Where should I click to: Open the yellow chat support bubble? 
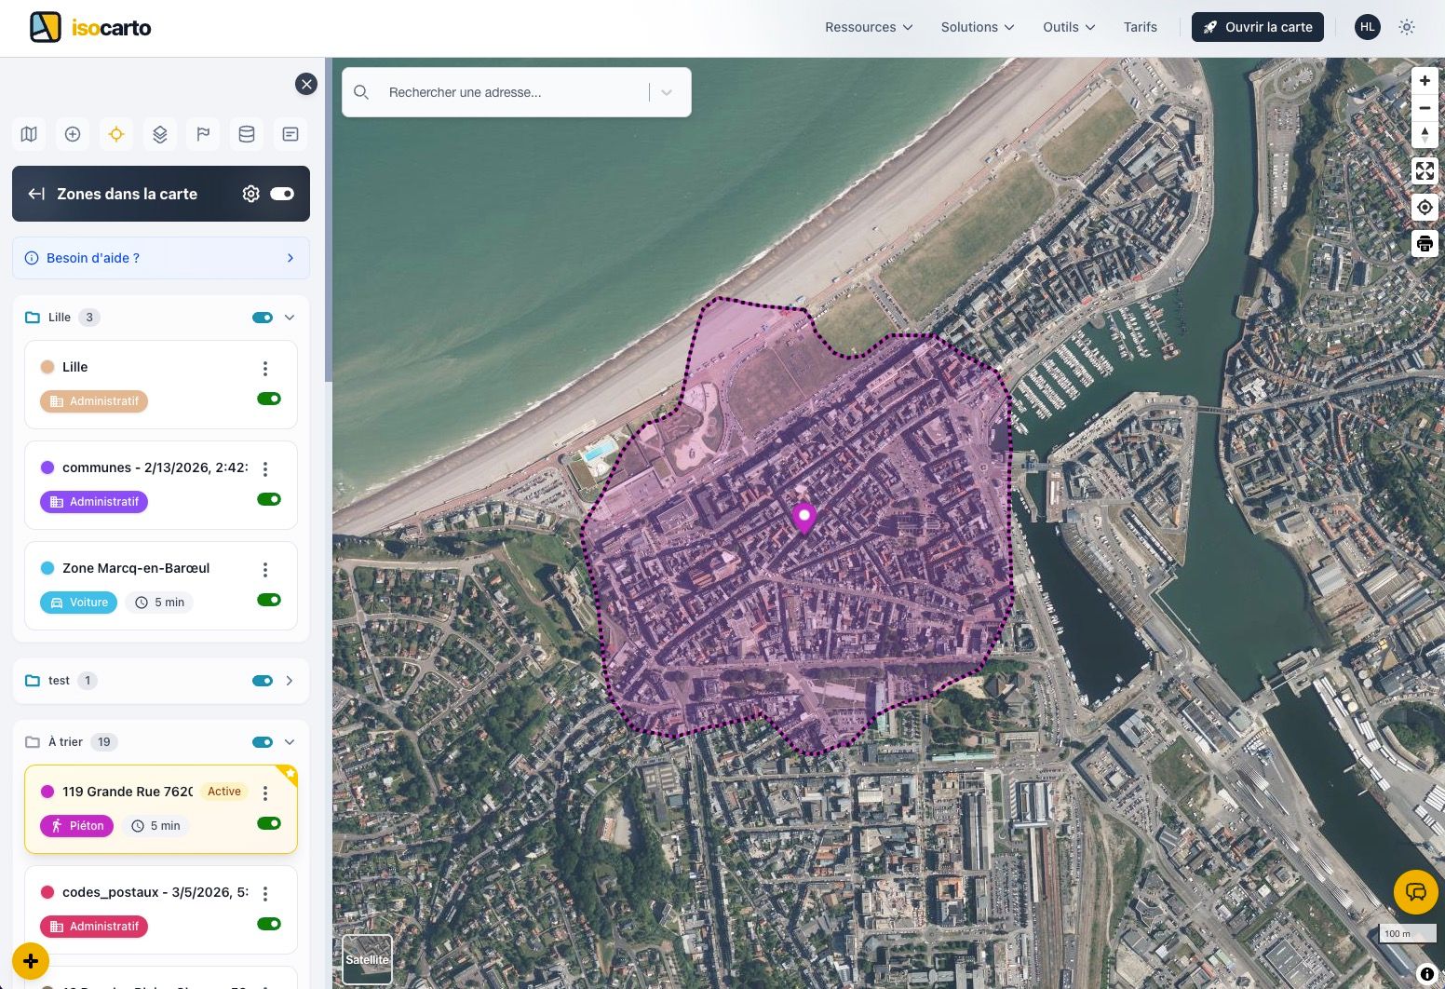tap(1415, 892)
